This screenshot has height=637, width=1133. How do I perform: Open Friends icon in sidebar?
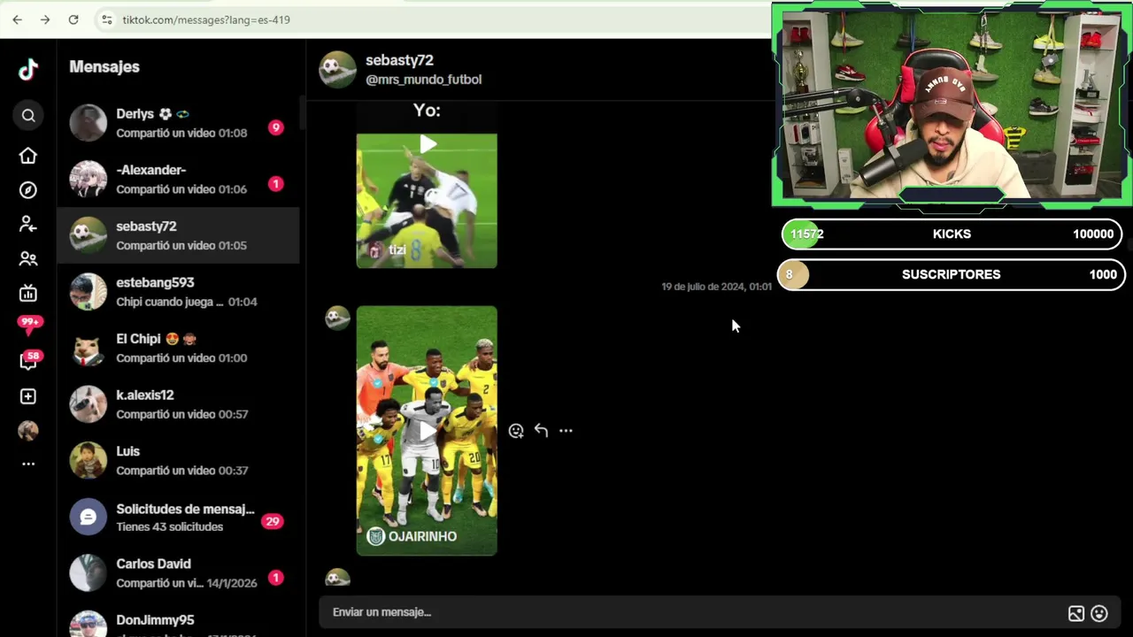coord(28,259)
